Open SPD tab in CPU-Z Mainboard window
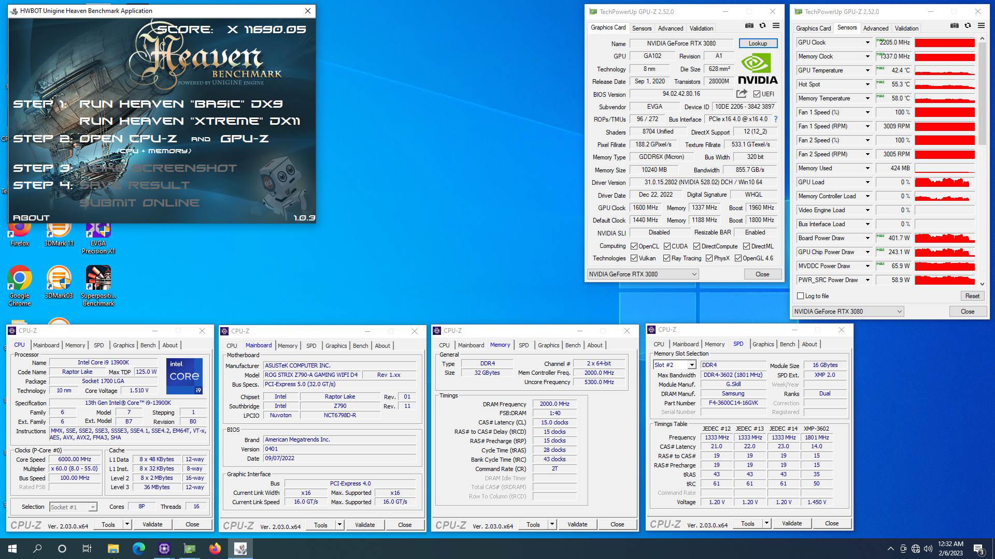The height and width of the screenshot is (559, 995). click(x=311, y=346)
